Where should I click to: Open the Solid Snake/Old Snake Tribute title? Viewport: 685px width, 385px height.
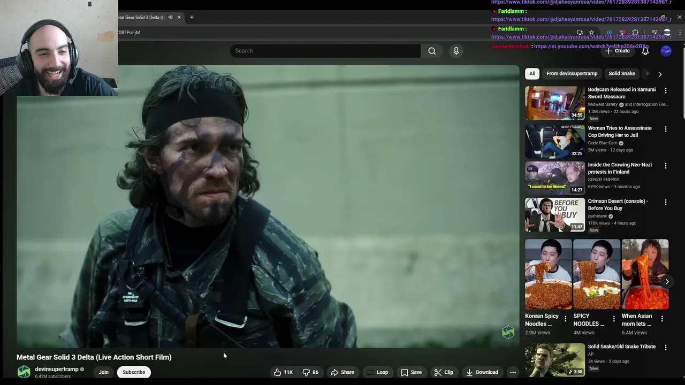tap(622, 346)
